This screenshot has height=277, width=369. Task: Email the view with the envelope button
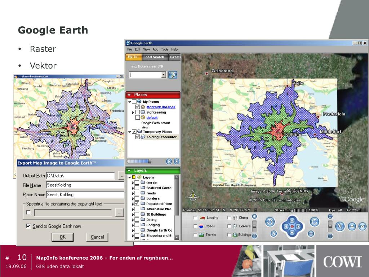pyautogui.click(x=363, y=227)
